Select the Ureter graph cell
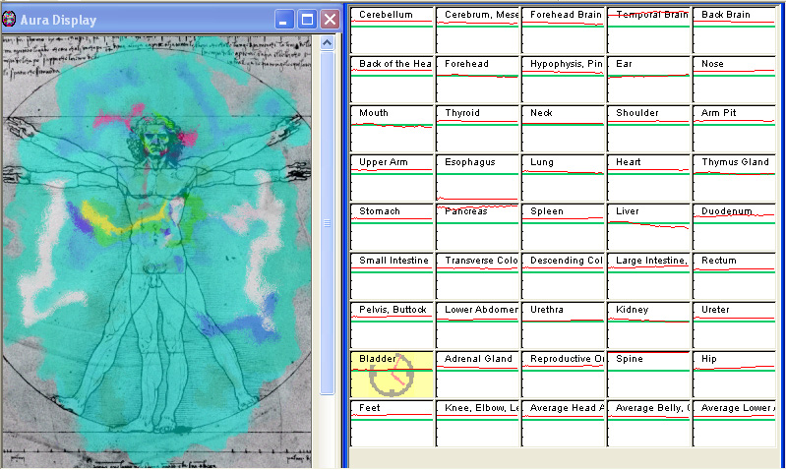The width and height of the screenshot is (786, 470). click(x=735, y=324)
